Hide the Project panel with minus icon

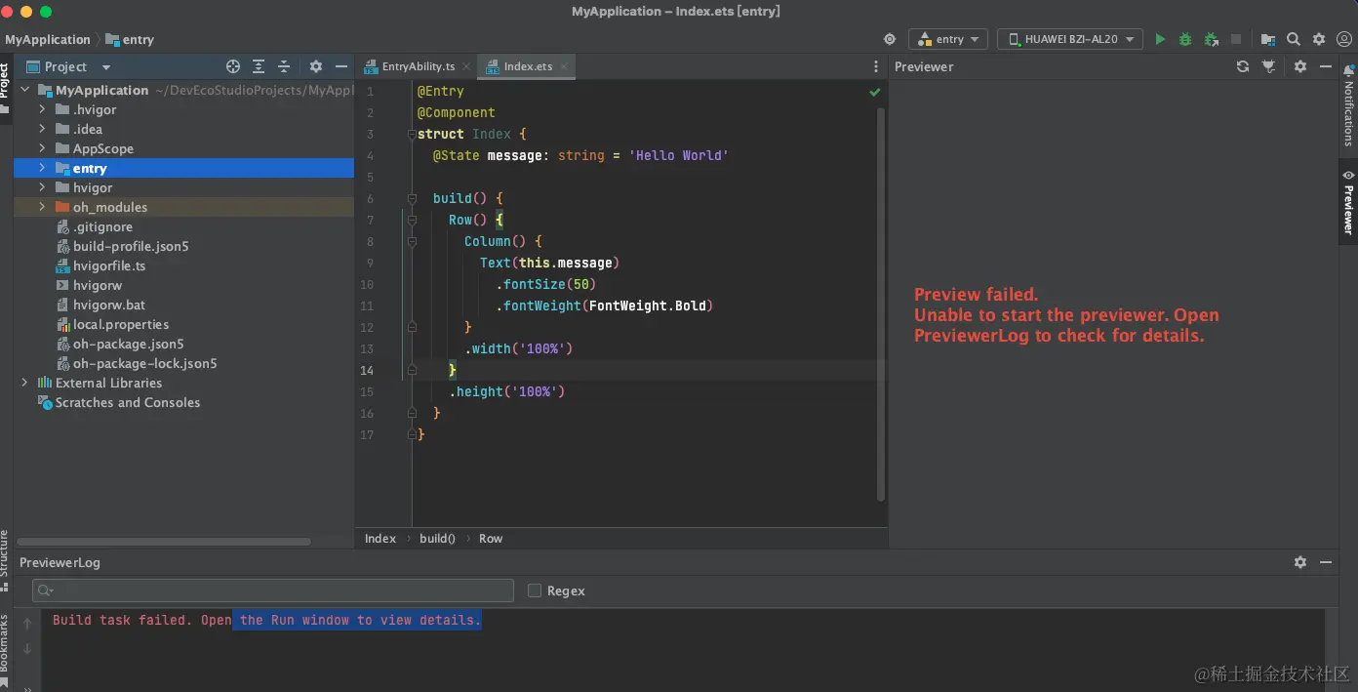(341, 66)
